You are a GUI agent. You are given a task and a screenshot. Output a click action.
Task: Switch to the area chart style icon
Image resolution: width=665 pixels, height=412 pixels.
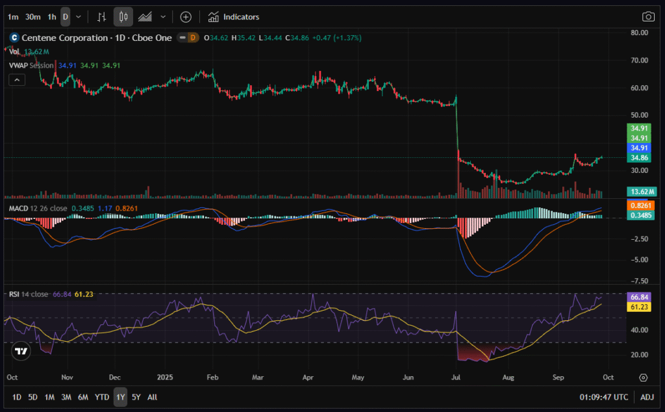point(145,17)
